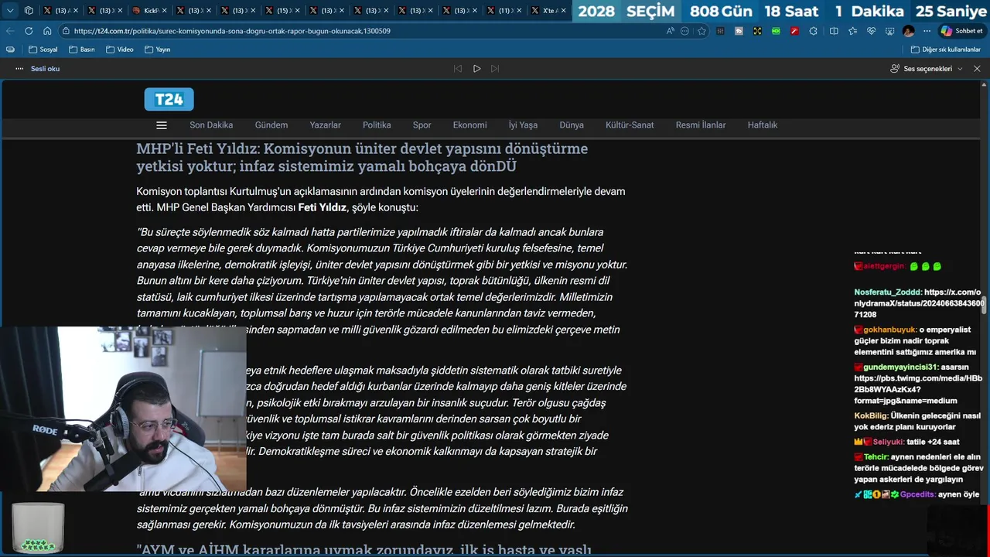Toggle the read aloud icon in address bar
The height and width of the screenshot is (557, 990).
[x=670, y=31]
